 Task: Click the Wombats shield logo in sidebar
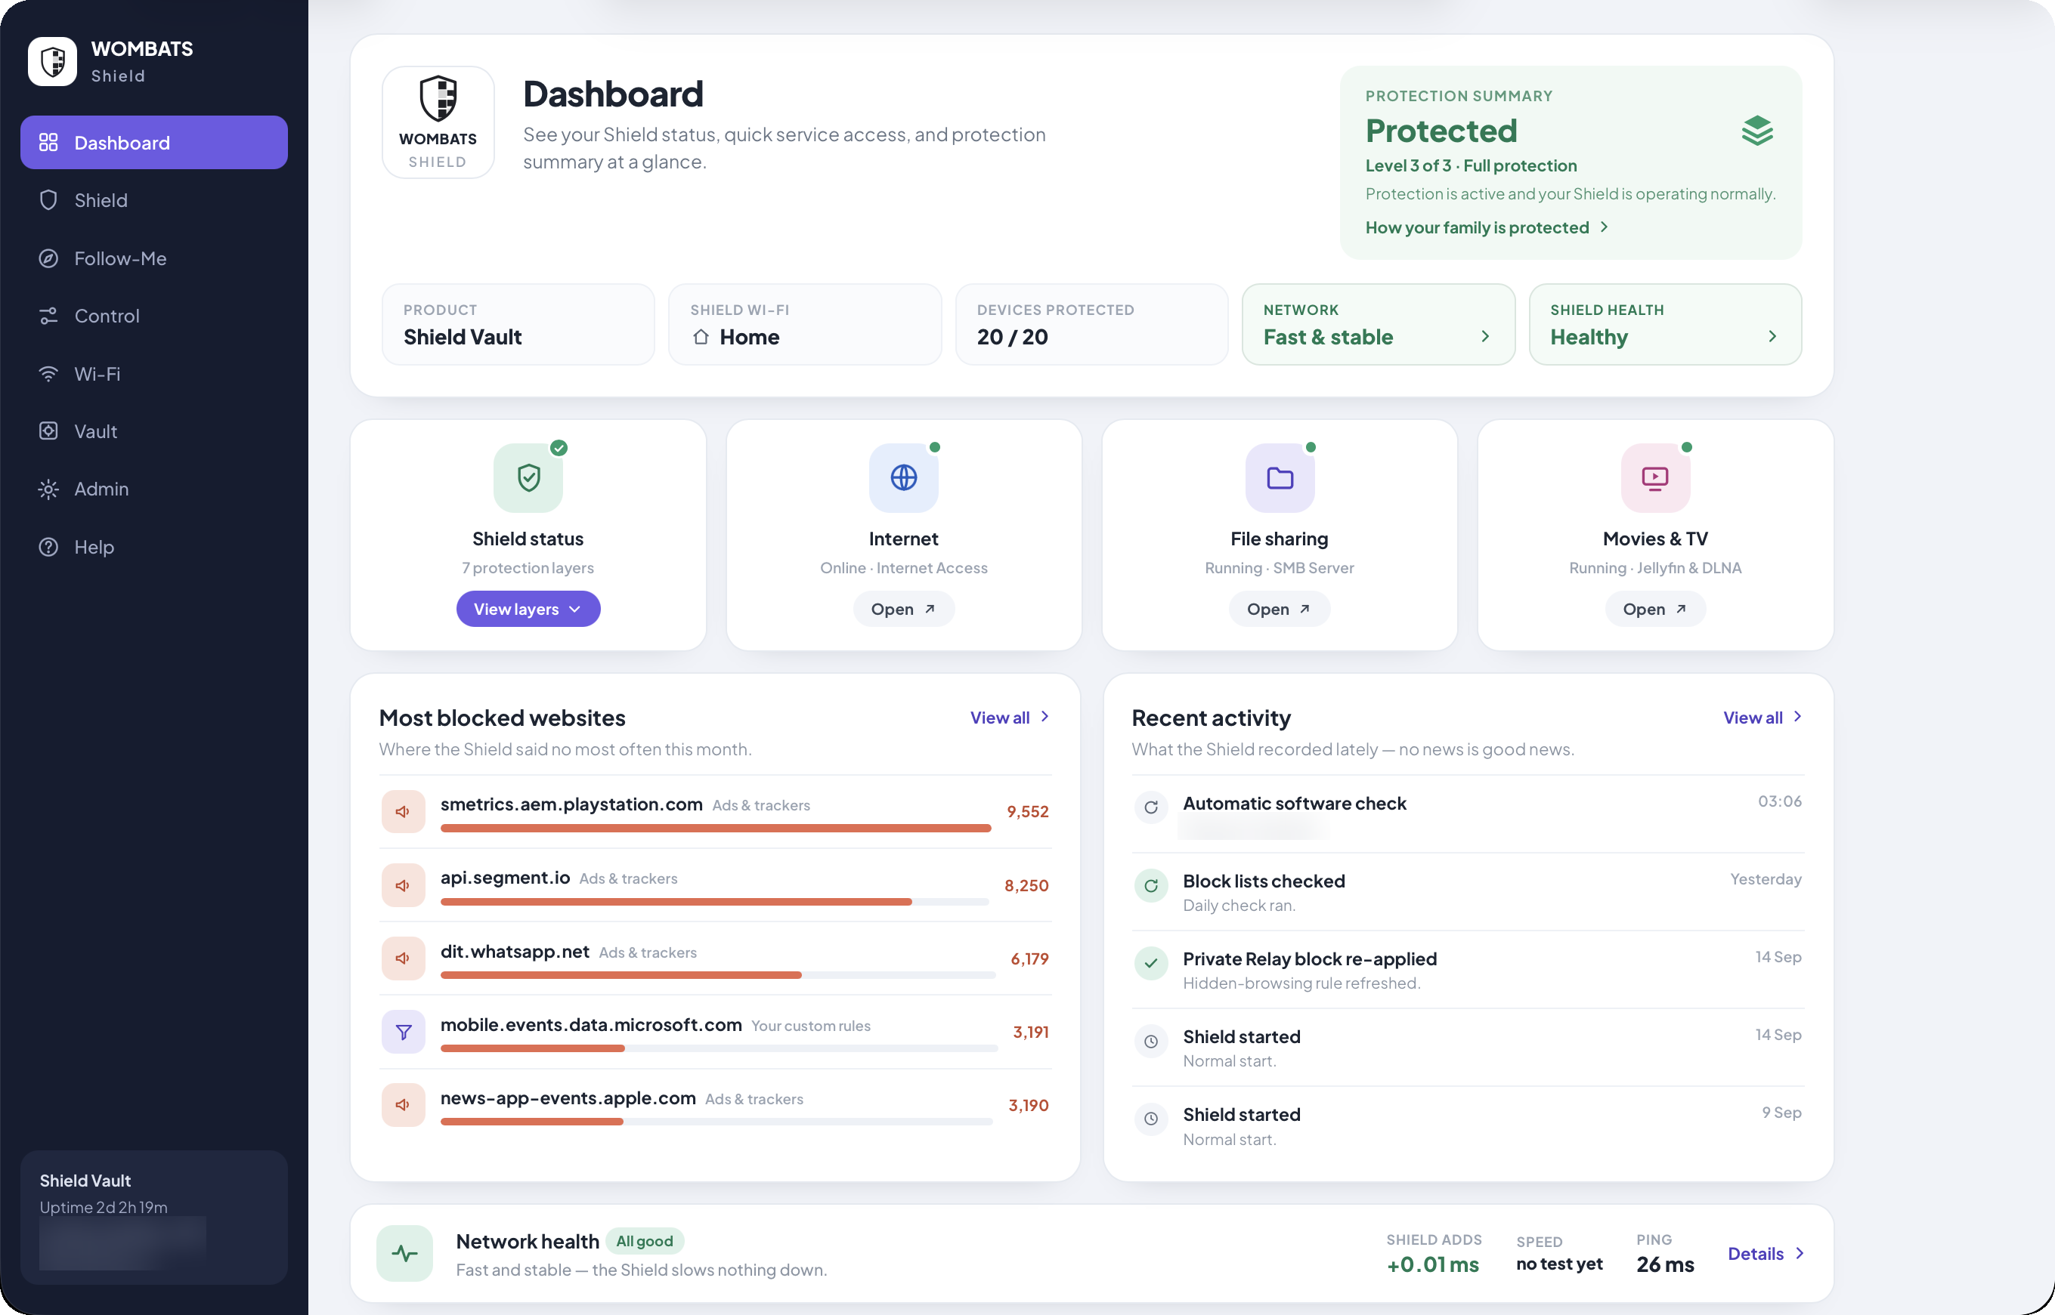(x=53, y=61)
